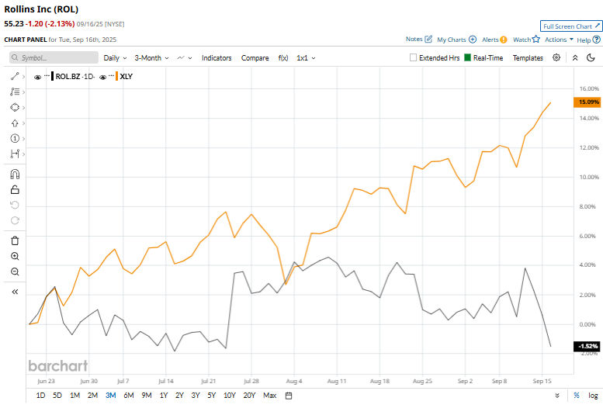
Task: Select the 10Y time range
Action: click(x=229, y=396)
